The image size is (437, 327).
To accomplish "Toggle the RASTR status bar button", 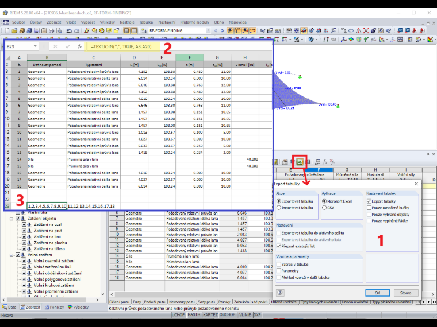I will [x=194, y=315].
